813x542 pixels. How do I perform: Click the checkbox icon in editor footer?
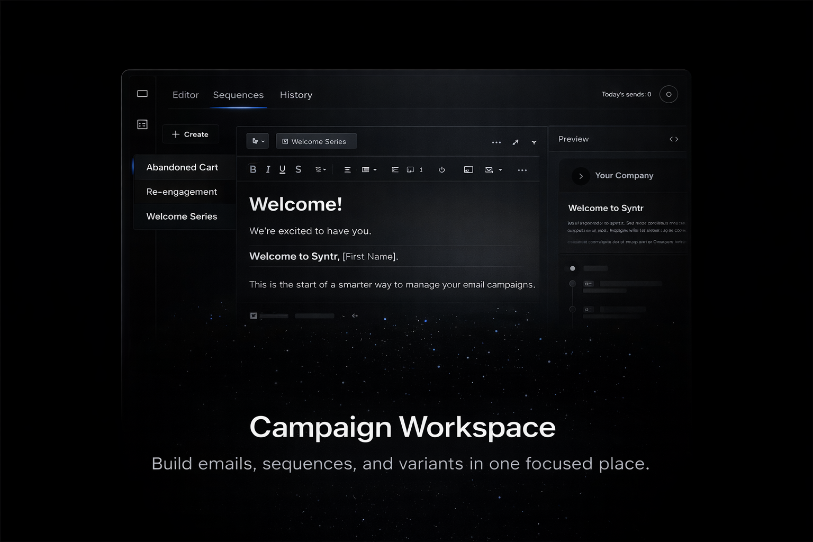(254, 316)
